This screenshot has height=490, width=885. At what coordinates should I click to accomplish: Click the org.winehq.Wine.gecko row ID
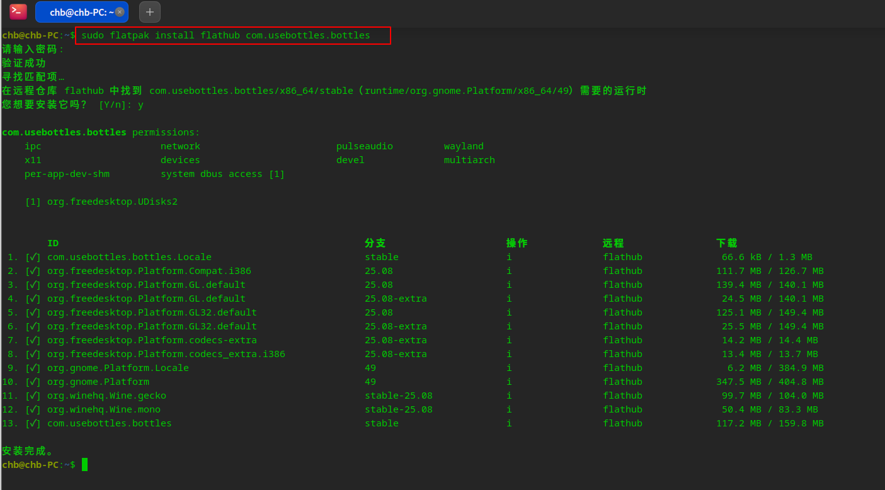point(106,396)
